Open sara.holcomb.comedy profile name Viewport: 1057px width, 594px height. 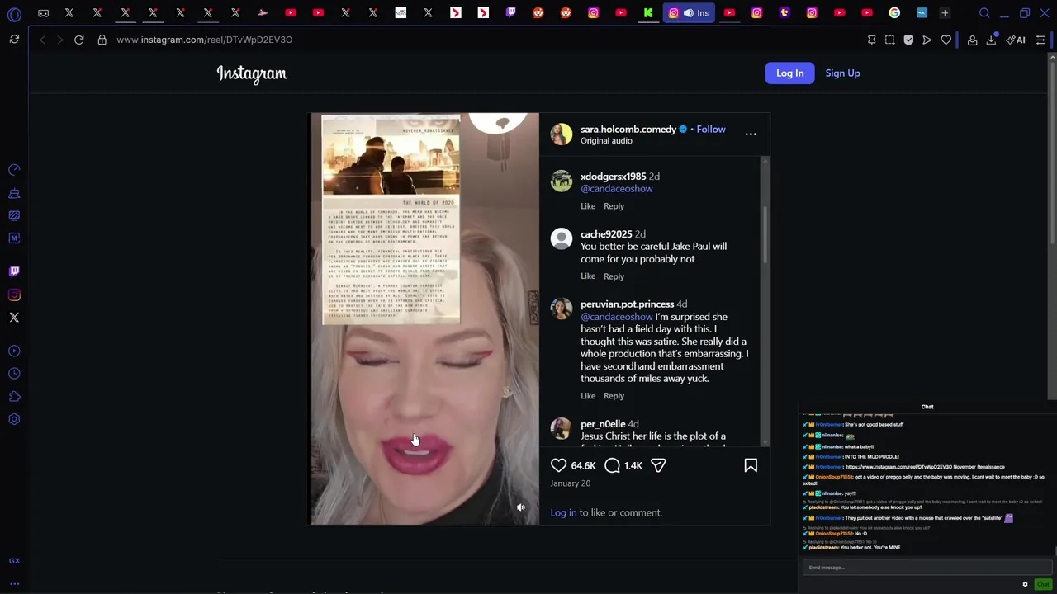628,129
